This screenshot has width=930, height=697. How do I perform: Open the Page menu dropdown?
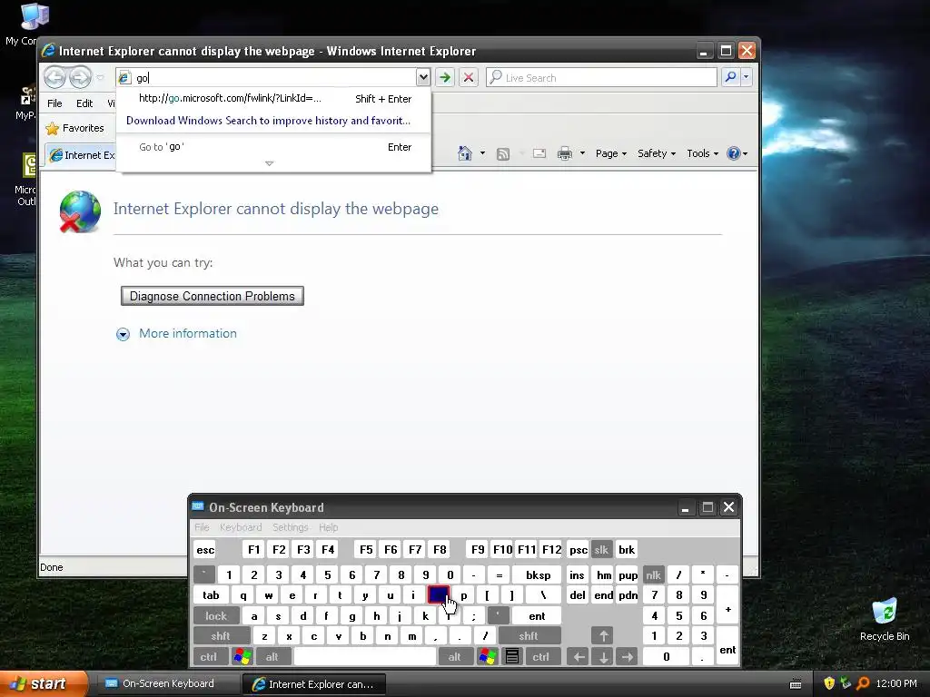pos(611,153)
